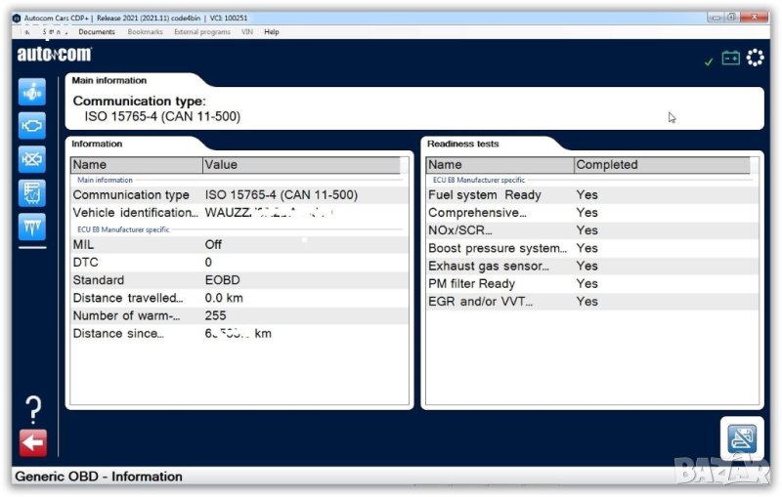Open the checklist report sidebar icon
782x497 pixels.
(x=32, y=192)
